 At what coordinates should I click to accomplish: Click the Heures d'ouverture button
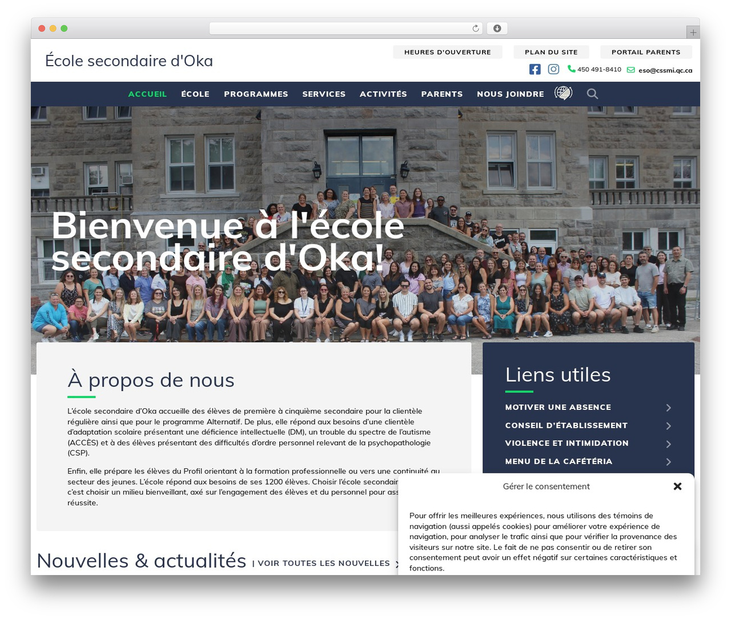tap(448, 52)
